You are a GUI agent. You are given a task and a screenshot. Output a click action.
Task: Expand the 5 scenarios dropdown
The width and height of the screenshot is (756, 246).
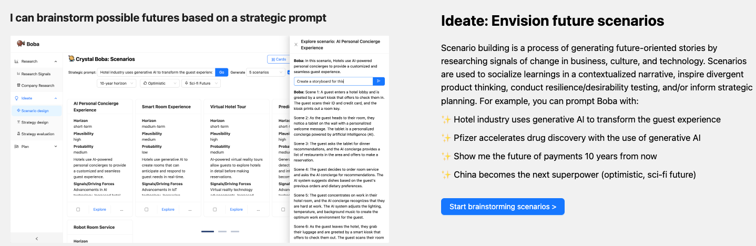[265, 72]
